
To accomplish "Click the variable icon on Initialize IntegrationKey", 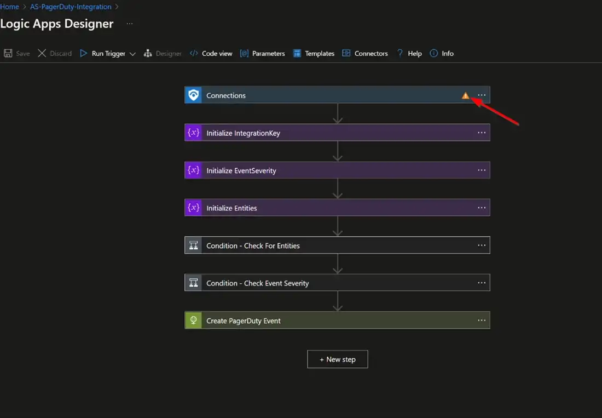I will [193, 133].
